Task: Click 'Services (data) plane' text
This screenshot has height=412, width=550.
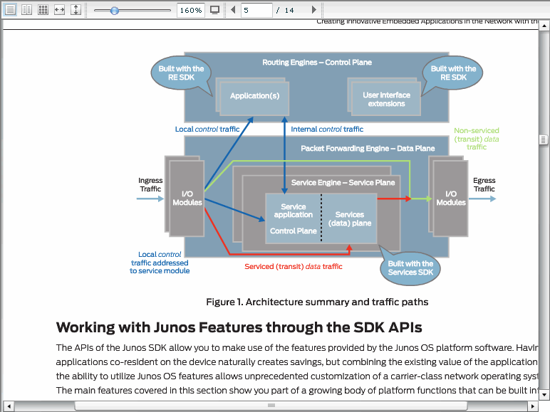Action: [x=350, y=219]
